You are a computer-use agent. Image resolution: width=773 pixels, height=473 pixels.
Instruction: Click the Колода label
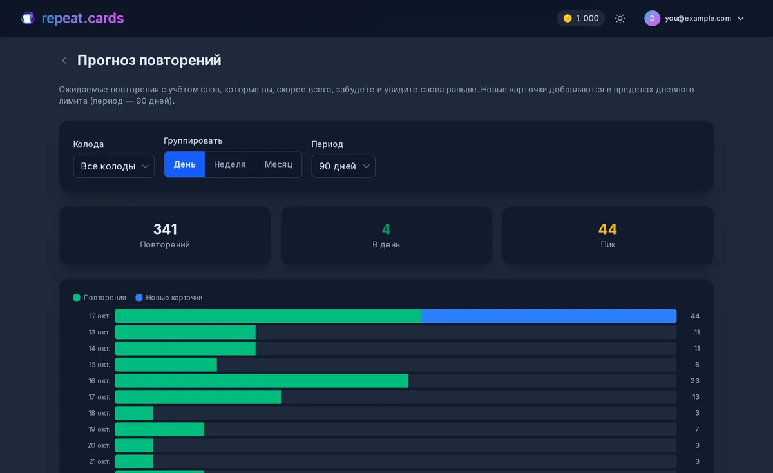[x=88, y=144]
